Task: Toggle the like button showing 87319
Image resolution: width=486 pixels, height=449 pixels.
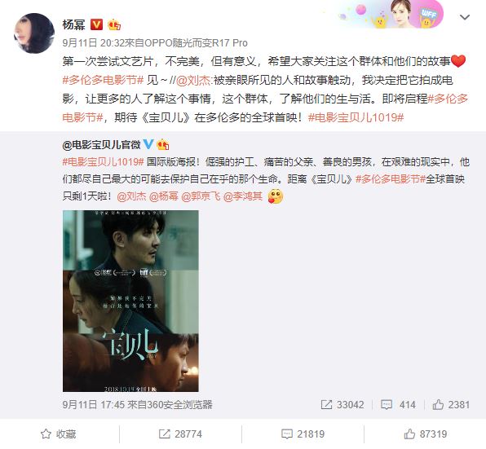Action: [426, 434]
